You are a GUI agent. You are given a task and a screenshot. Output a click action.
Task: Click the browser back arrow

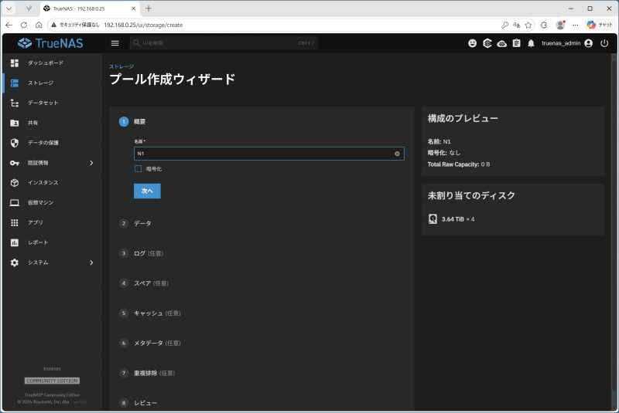(9, 25)
